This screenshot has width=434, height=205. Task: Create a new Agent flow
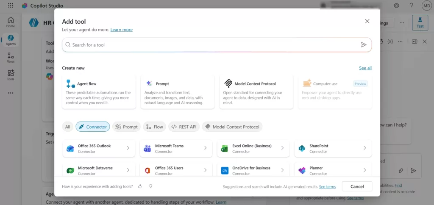pos(99,92)
